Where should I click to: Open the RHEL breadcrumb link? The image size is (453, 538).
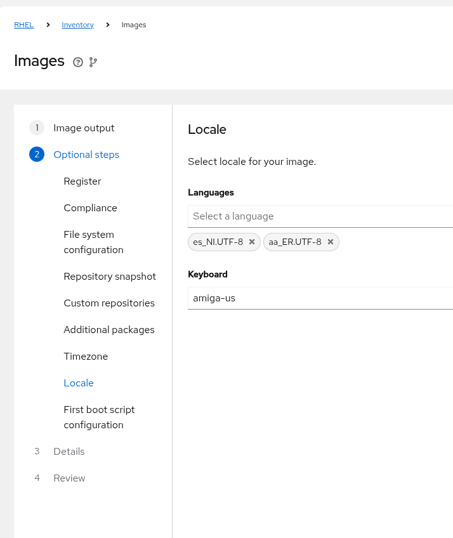tap(24, 25)
